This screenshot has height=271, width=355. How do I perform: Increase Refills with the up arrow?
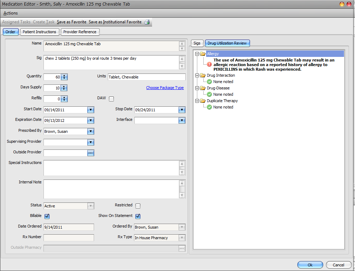(64, 98)
